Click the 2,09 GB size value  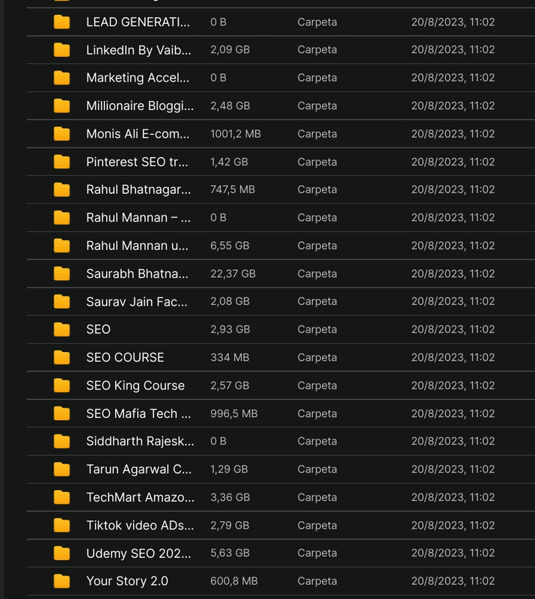coord(230,49)
